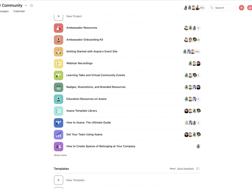Click the 99+ members badge on Getting Started row

click(198, 52)
